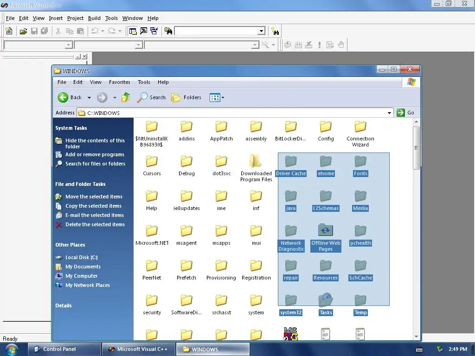
Task: Click My Network Places link
Action: [x=88, y=285]
